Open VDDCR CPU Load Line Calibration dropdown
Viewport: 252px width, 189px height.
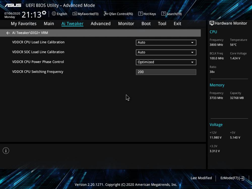tap(166, 42)
